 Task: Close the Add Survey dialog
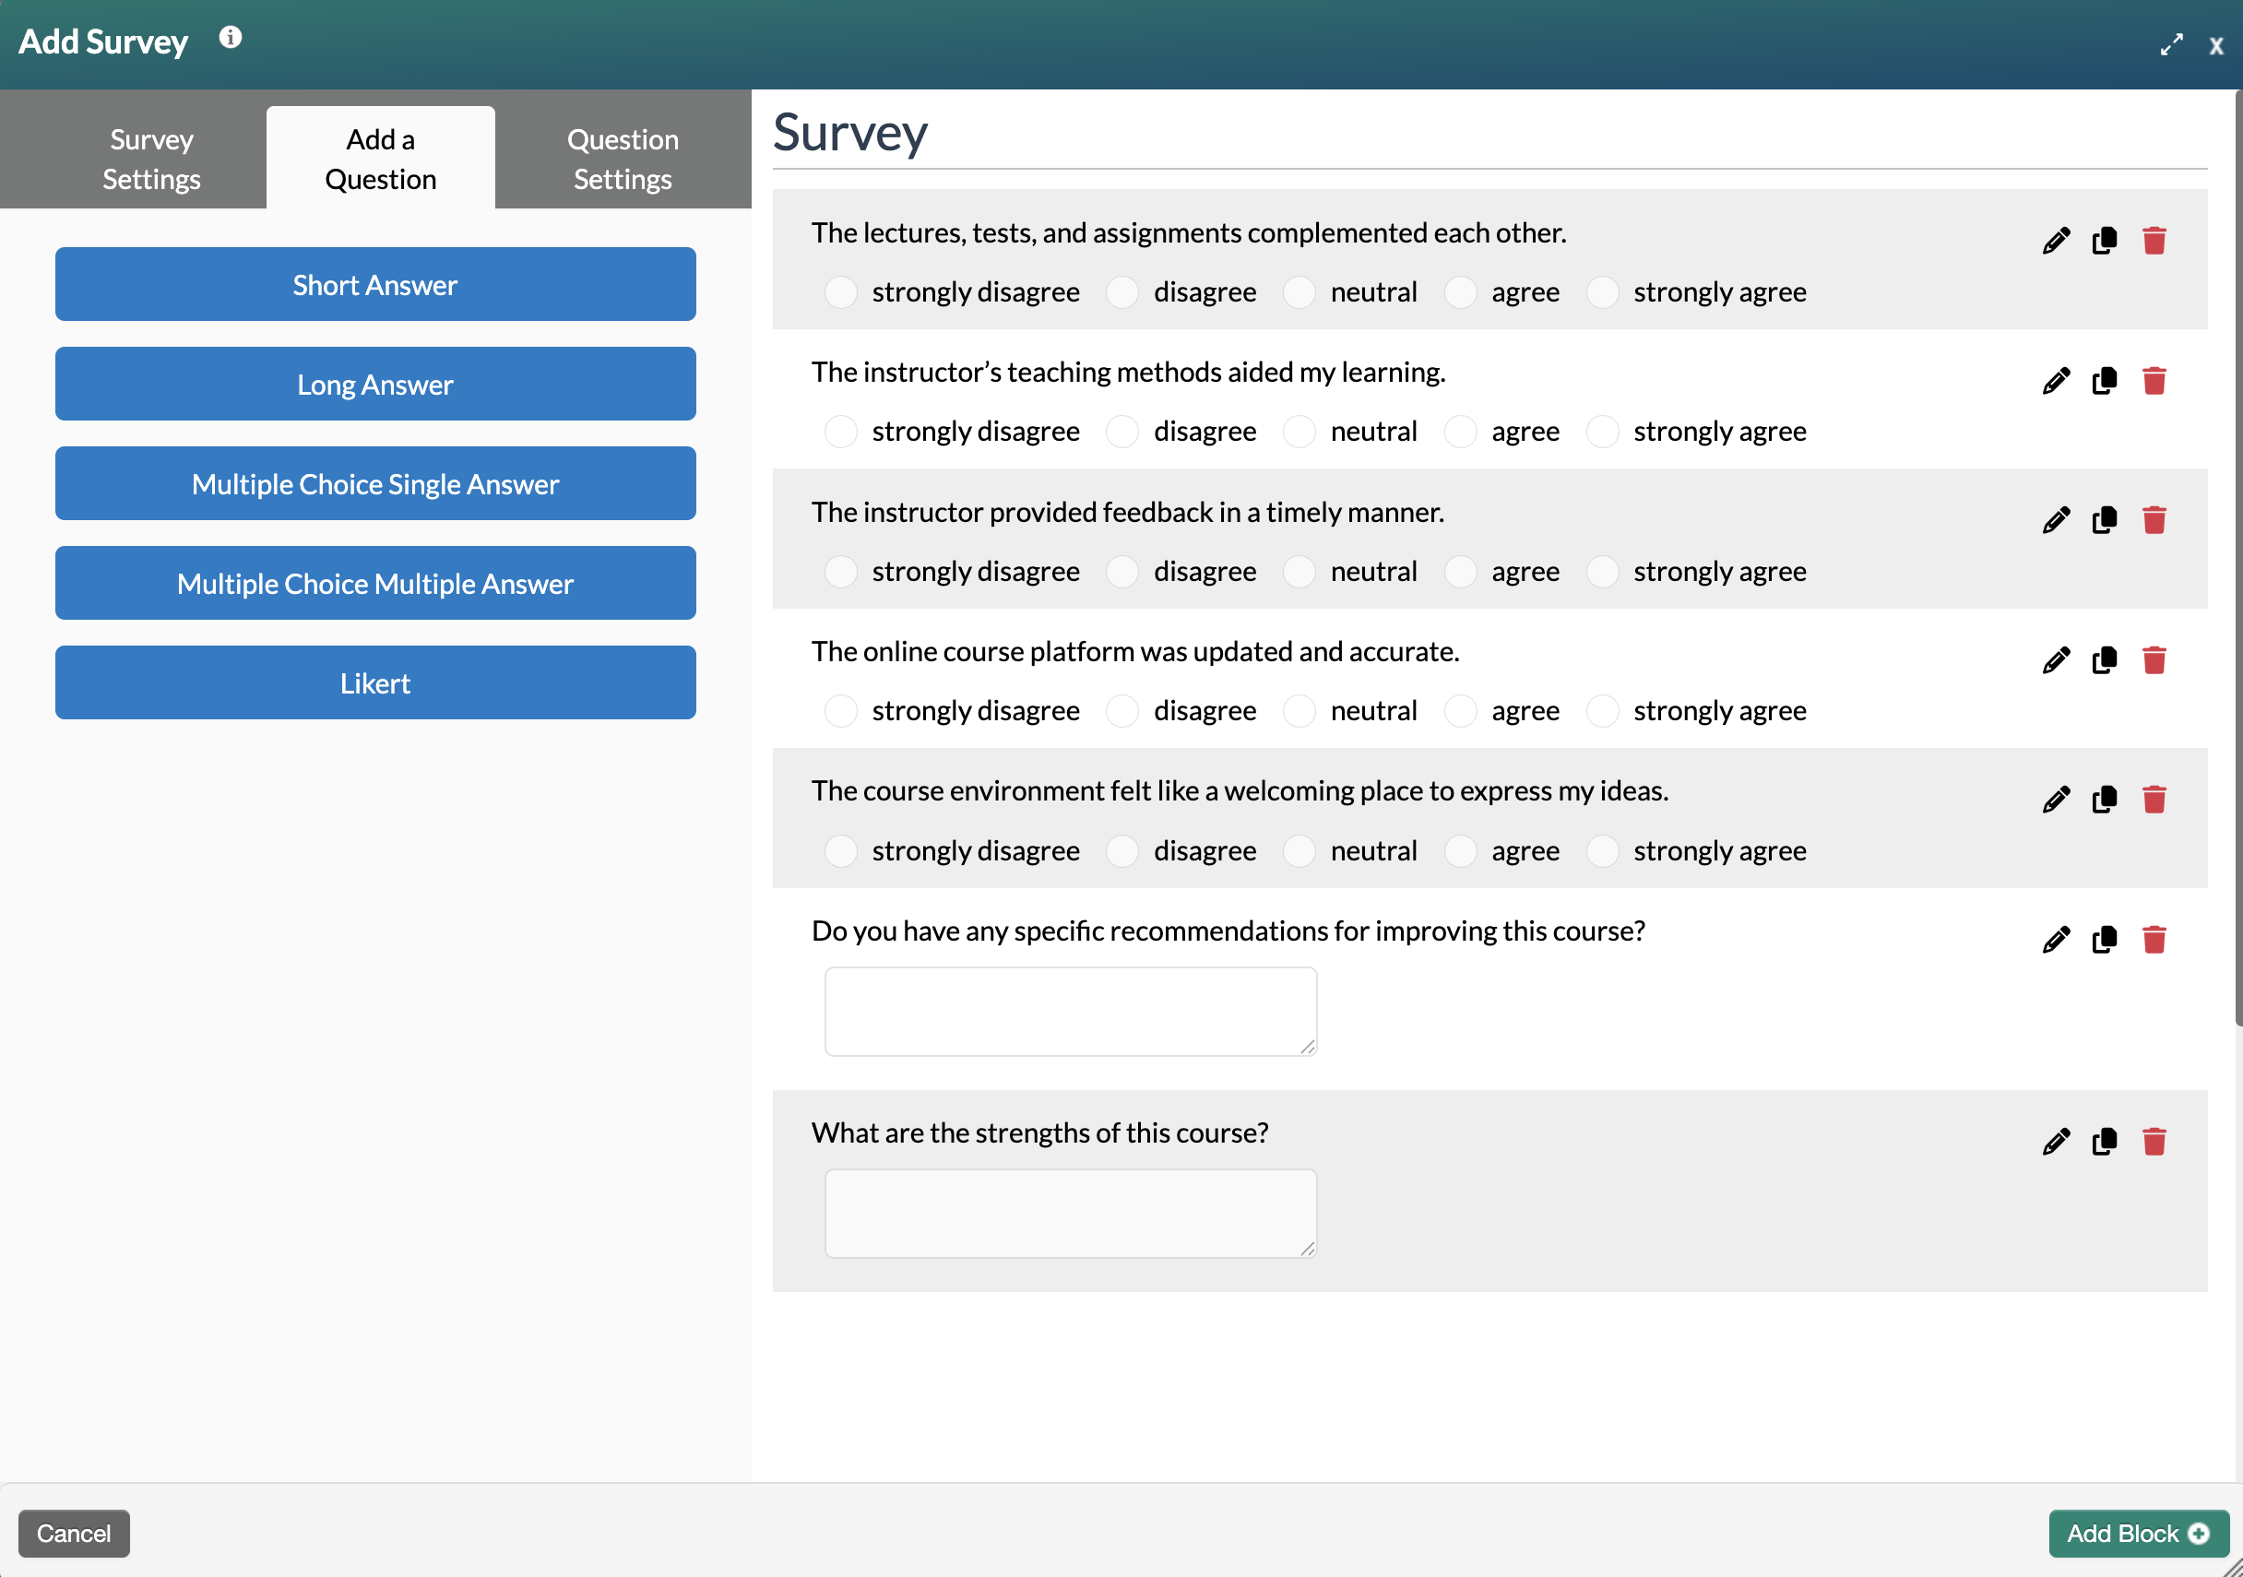(x=2215, y=45)
